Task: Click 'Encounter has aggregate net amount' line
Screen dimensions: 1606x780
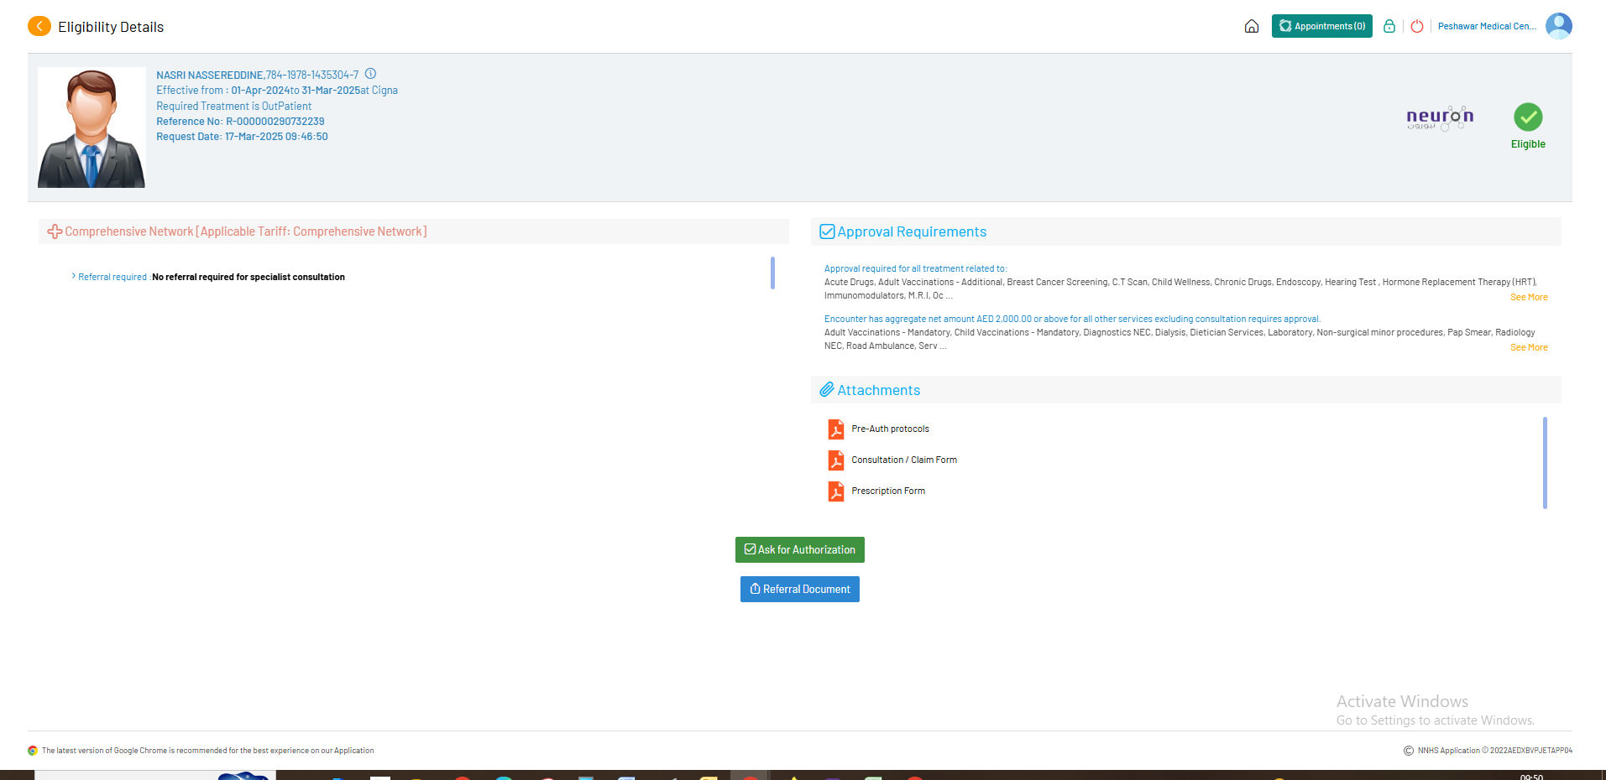Action: [x=1072, y=319]
